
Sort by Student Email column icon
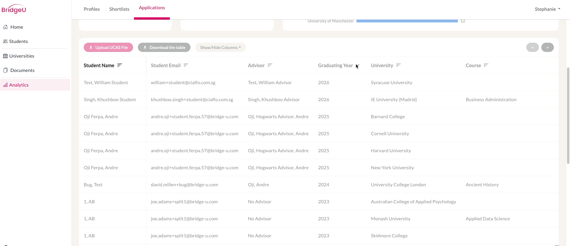coord(186,65)
